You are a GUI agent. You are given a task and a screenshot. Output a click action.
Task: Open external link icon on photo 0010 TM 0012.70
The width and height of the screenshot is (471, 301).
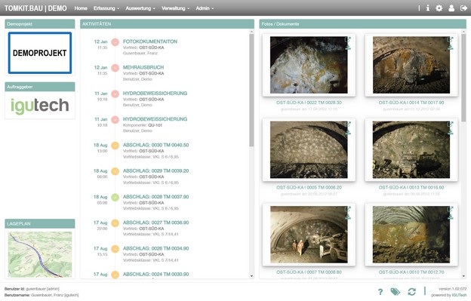tap(450, 209)
